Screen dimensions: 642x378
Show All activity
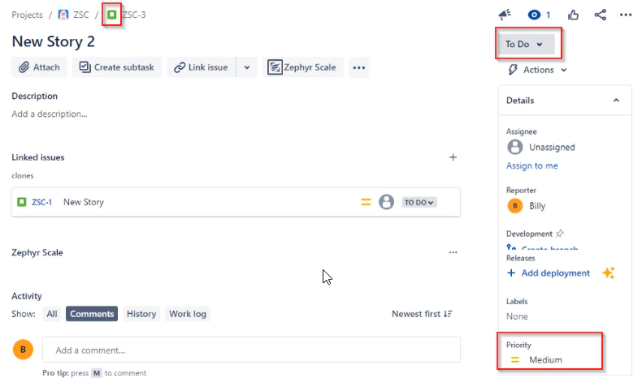[x=51, y=314]
